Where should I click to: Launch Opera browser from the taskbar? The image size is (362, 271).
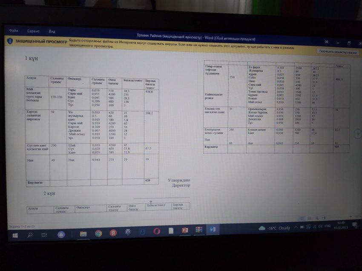[157, 231]
